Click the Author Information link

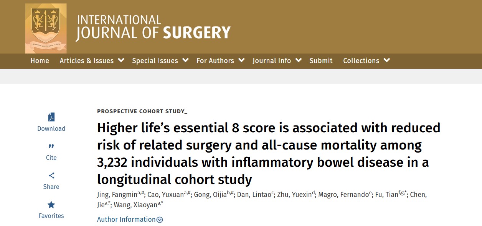click(126, 219)
